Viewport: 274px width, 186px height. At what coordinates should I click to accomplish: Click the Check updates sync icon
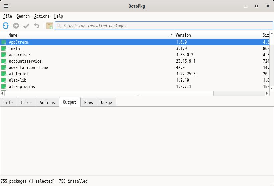(x=6, y=26)
